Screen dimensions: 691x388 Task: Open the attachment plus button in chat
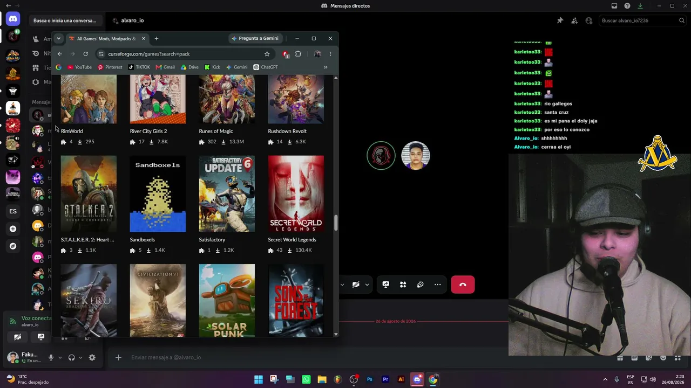pos(118,357)
